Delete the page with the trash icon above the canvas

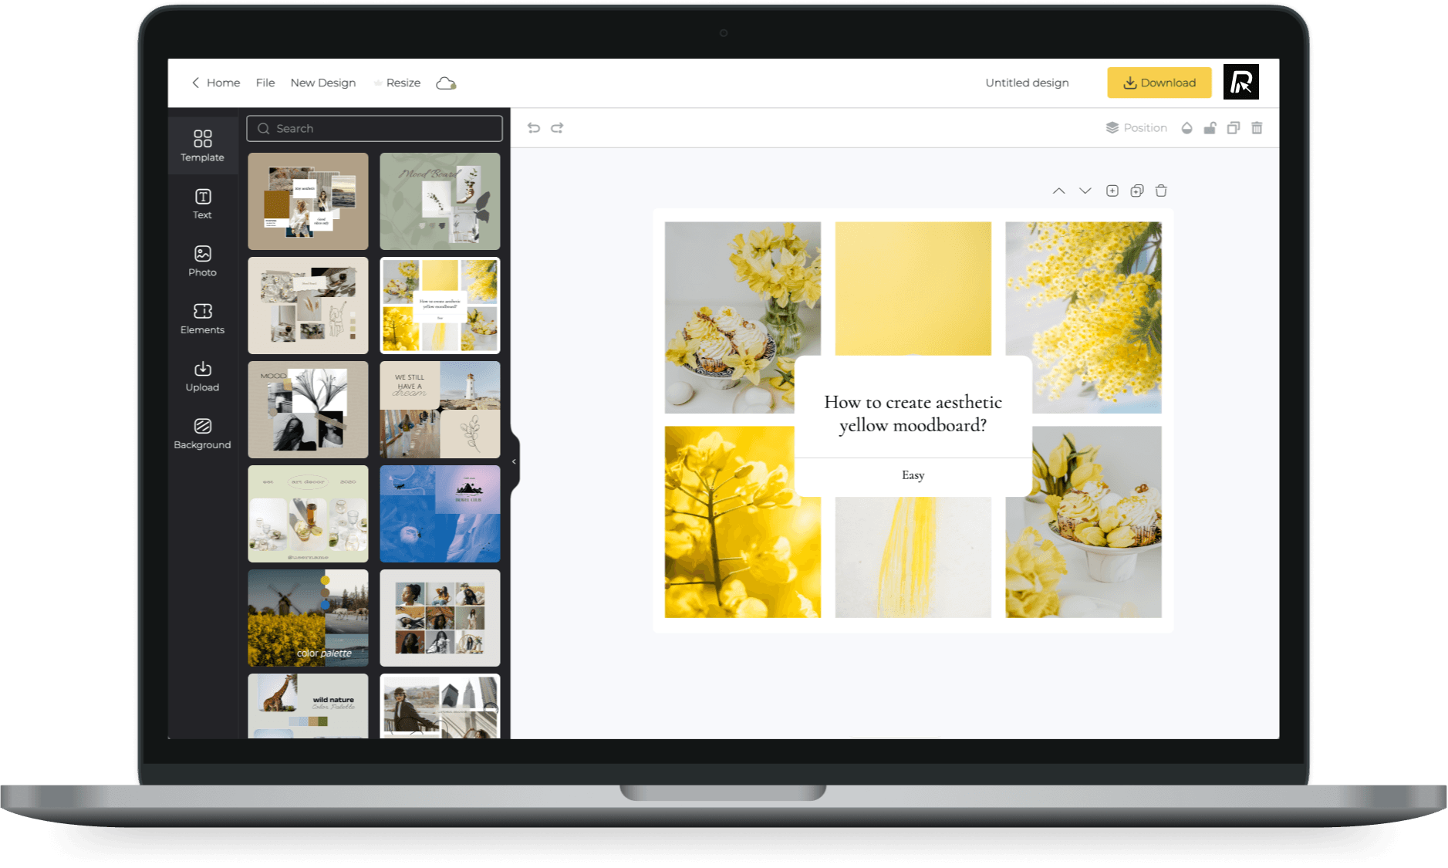pyautogui.click(x=1161, y=191)
